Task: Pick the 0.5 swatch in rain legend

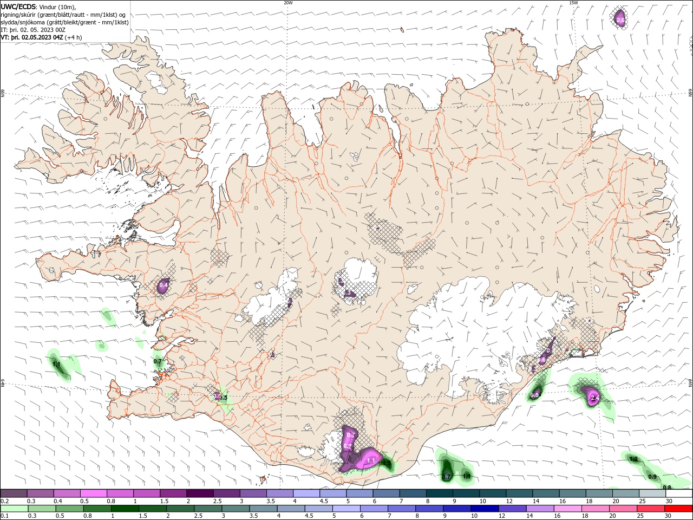Action: point(69,508)
